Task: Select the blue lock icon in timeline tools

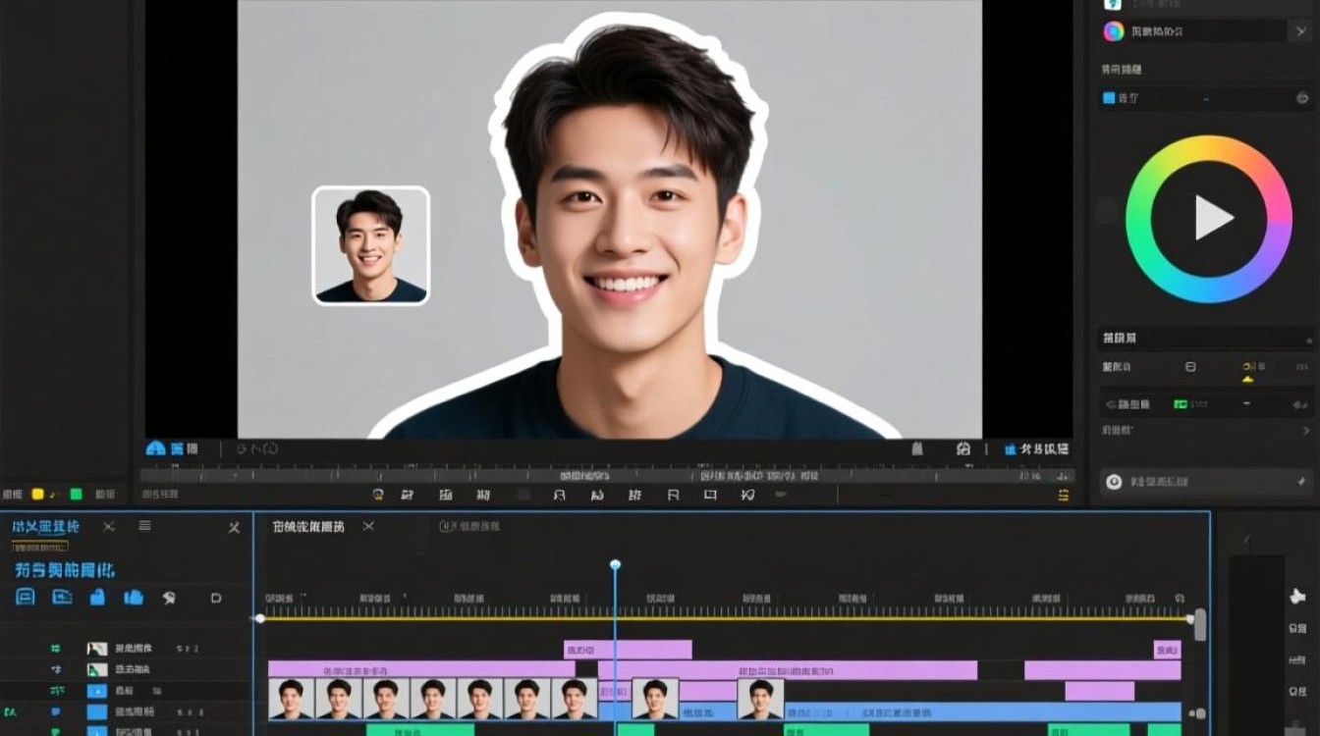Action: click(97, 597)
